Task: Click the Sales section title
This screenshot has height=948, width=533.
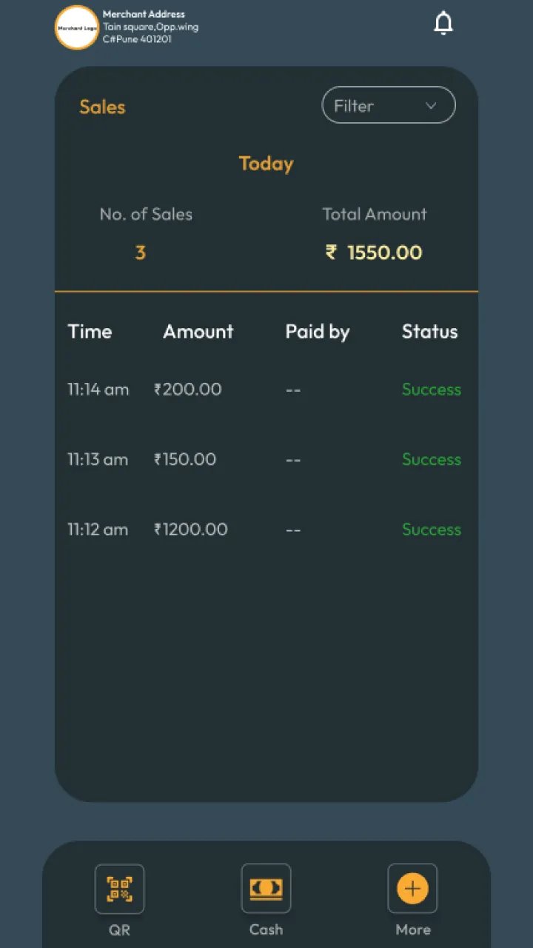Action: tap(102, 107)
